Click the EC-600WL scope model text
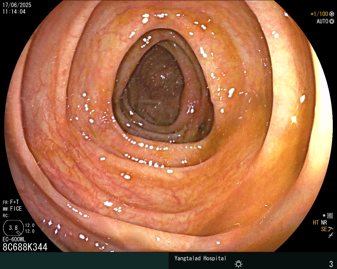Image resolution: width=337 pixels, height=269 pixels. point(14,239)
